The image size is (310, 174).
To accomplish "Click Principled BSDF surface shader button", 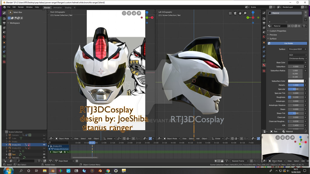I will click(296, 49).
